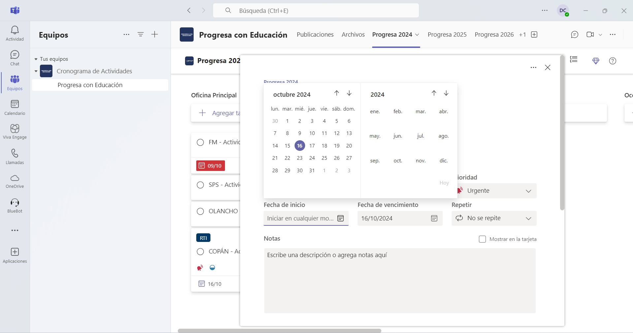Go back in navigation history

(189, 11)
